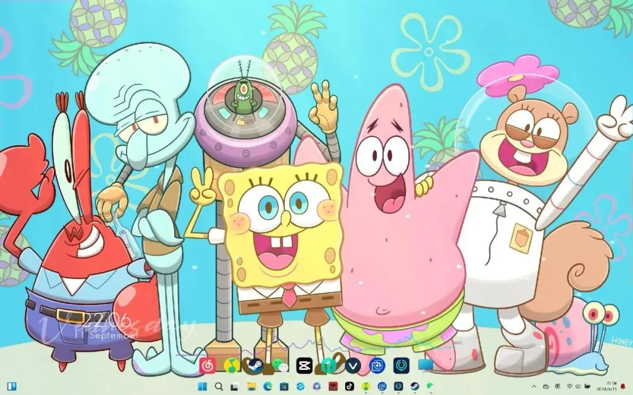
Task: Launch CapCut video editor from the dock
Action: (x=304, y=366)
